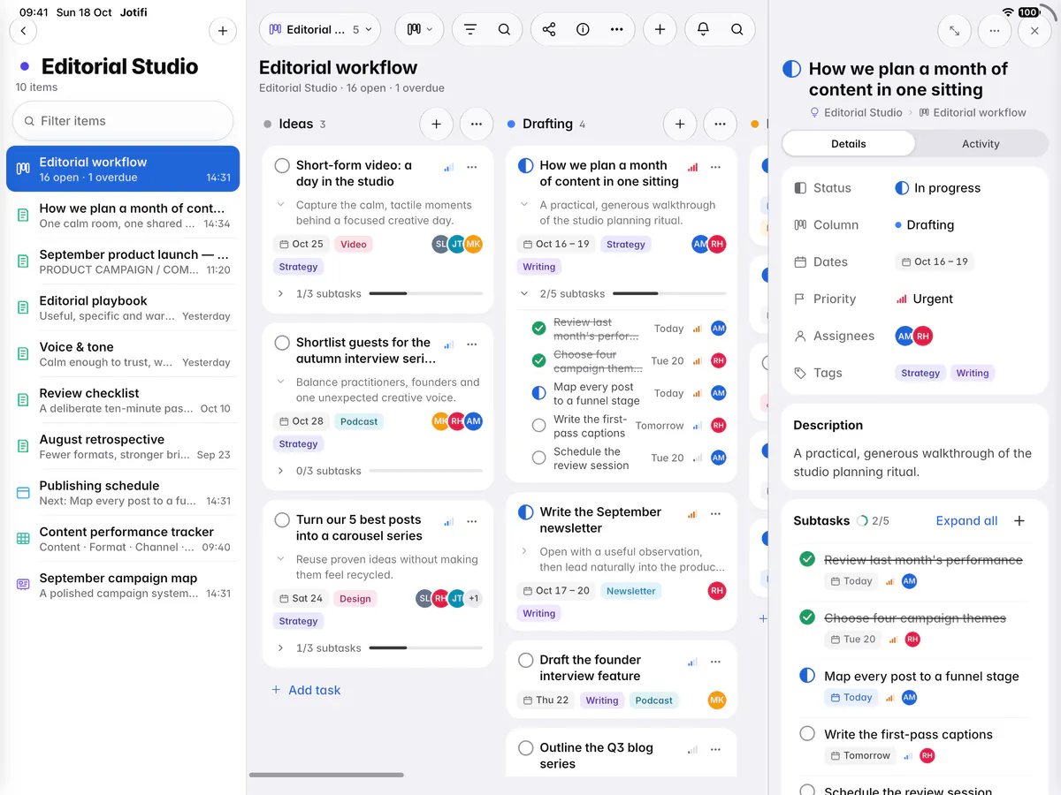Toggle status of Draft the founder interview feature

click(526, 660)
